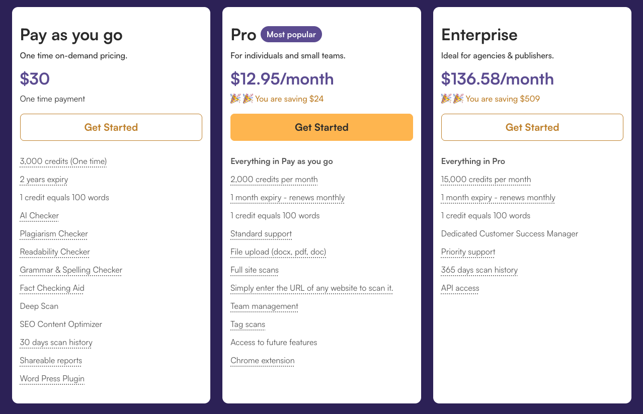Click Word Press Plugin feature
This screenshot has height=414, width=643.
(x=52, y=379)
